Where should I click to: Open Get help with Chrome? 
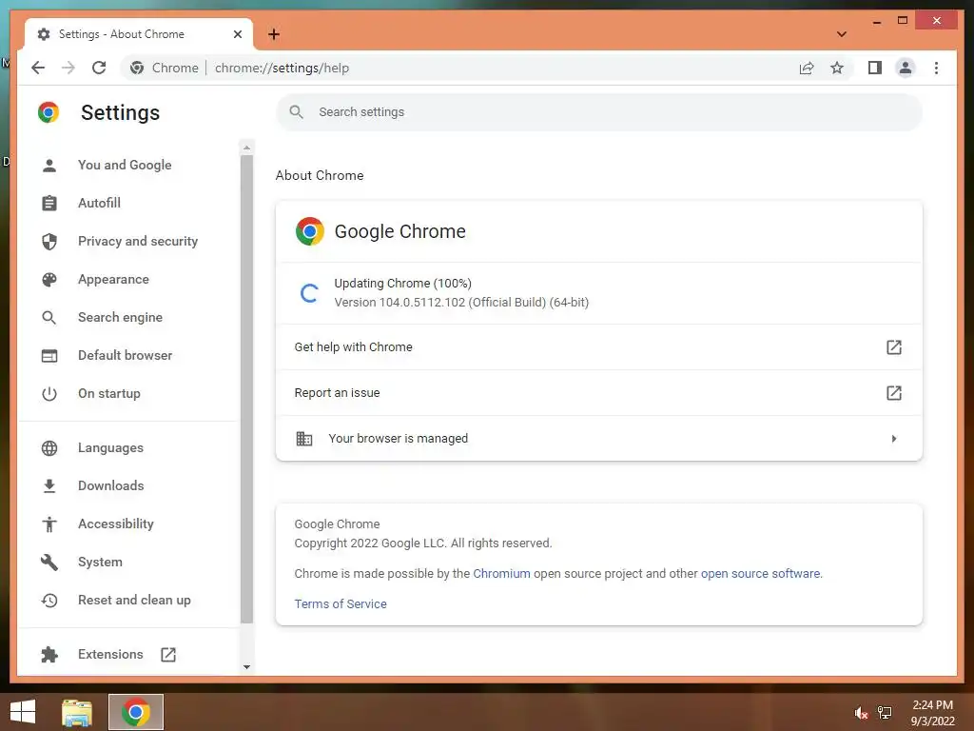[599, 346]
